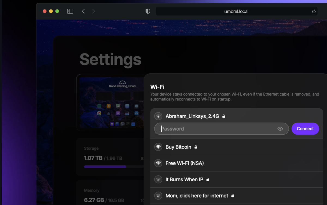Select the Mom, click here for internet network
The height and width of the screenshot is (205, 327).
coord(197,195)
